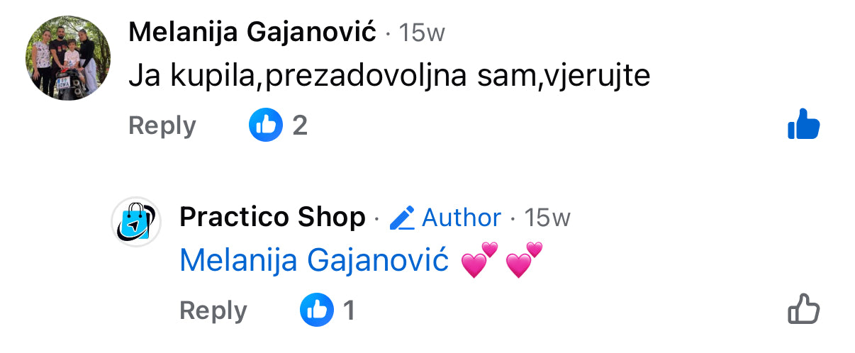Select the comment text "Ja kupila,prezadovoljna sam,vjerujte"
This screenshot has width=855, height=353.
[389, 76]
